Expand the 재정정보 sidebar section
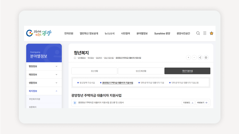Viewport: 239px width, 134px height. [44, 74]
